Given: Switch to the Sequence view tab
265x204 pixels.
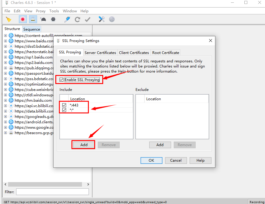Looking at the screenshot, I should point(32,29).
